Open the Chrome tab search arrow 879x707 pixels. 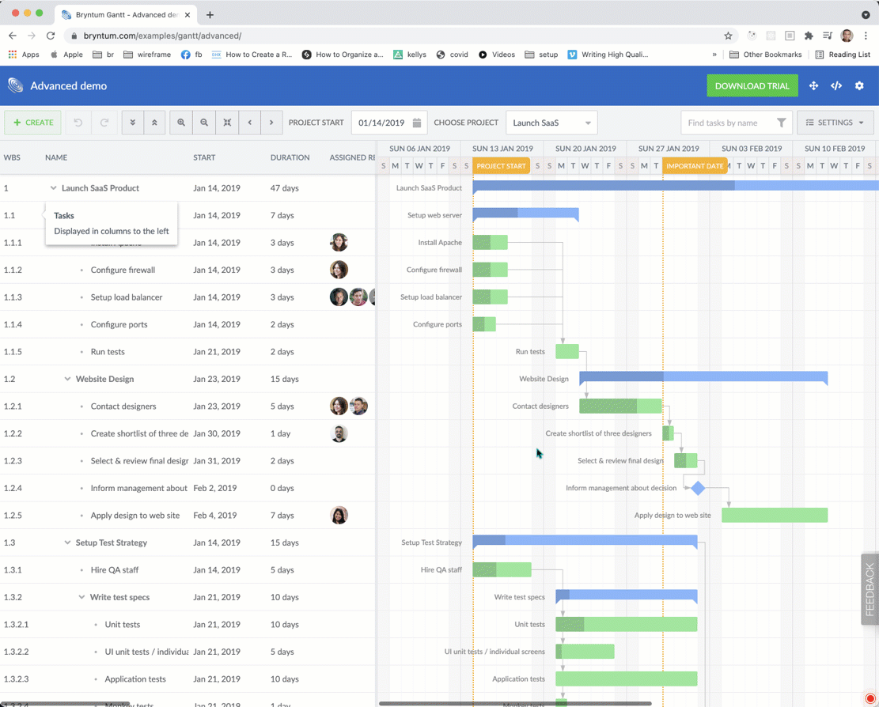(866, 14)
